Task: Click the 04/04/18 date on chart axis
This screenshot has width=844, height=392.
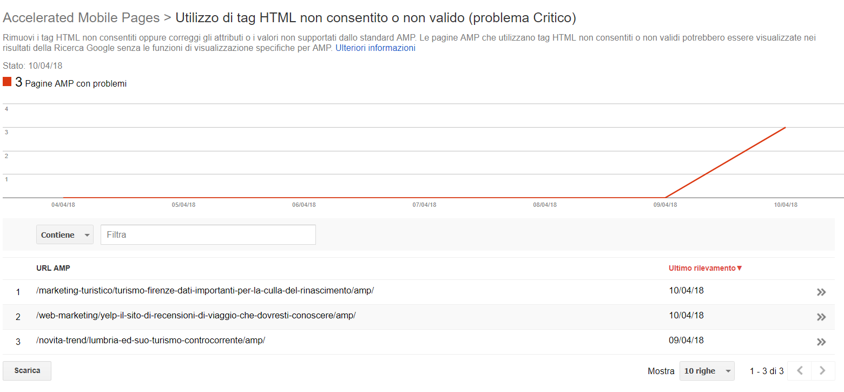Action: click(x=63, y=205)
